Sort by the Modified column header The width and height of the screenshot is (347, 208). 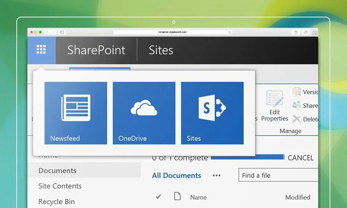298,197
